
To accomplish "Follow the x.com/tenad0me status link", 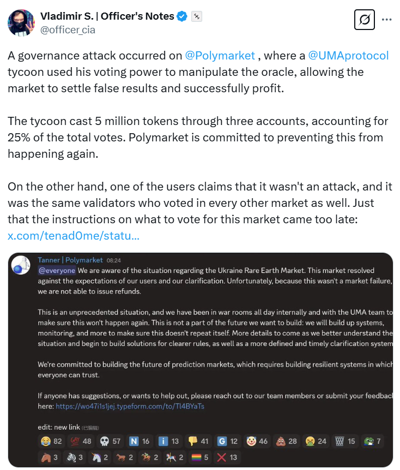I will [x=74, y=236].
